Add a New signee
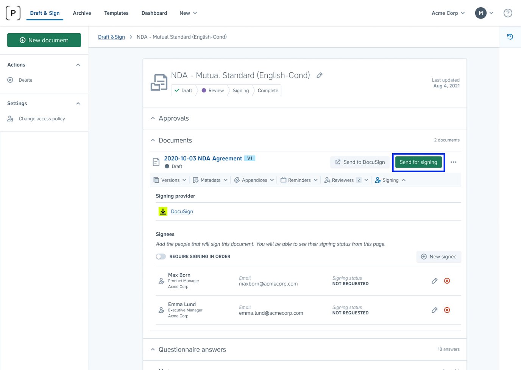 [x=438, y=257]
